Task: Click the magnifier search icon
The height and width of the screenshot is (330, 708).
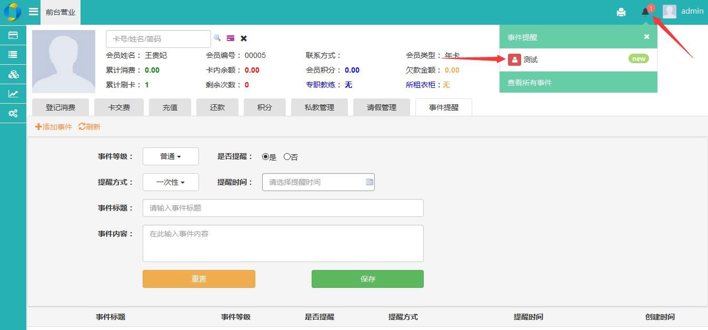Action: 217,38
